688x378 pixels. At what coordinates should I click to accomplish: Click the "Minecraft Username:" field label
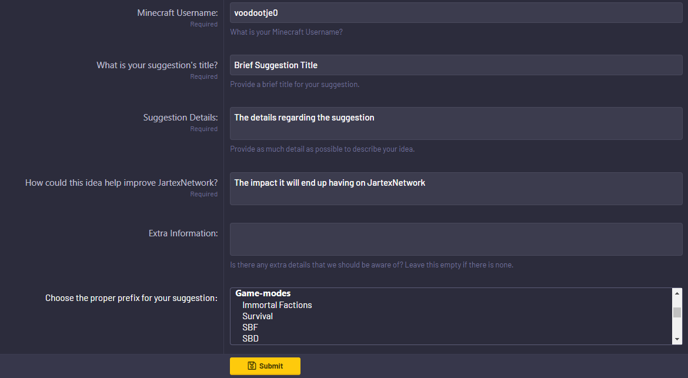(177, 13)
